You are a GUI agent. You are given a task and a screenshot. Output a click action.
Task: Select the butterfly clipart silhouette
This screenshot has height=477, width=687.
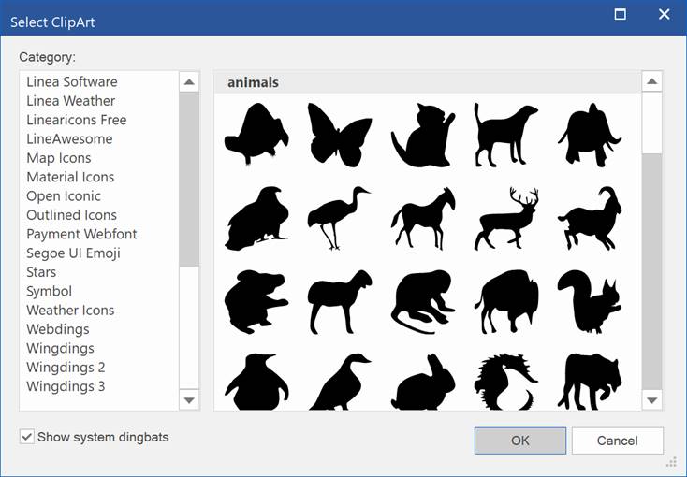340,135
